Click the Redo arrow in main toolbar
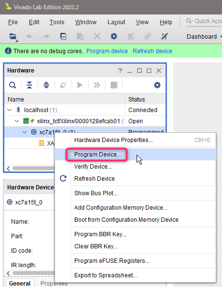 pos(46,37)
